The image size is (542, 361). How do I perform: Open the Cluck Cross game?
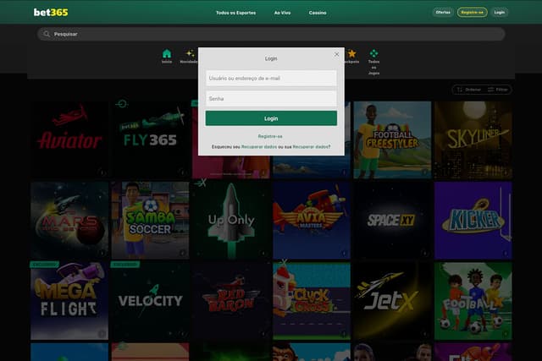pyautogui.click(x=312, y=301)
